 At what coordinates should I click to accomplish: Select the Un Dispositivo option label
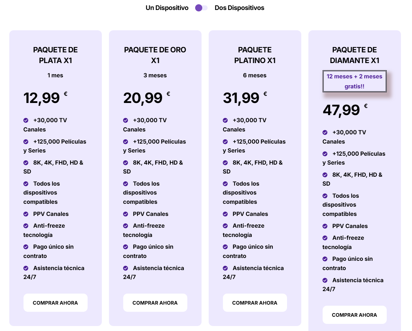click(x=167, y=8)
